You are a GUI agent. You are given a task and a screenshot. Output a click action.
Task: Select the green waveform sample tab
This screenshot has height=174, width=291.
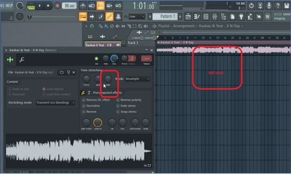click(10, 60)
